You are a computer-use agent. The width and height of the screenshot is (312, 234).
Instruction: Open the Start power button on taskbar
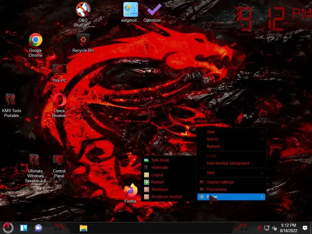[8, 228]
